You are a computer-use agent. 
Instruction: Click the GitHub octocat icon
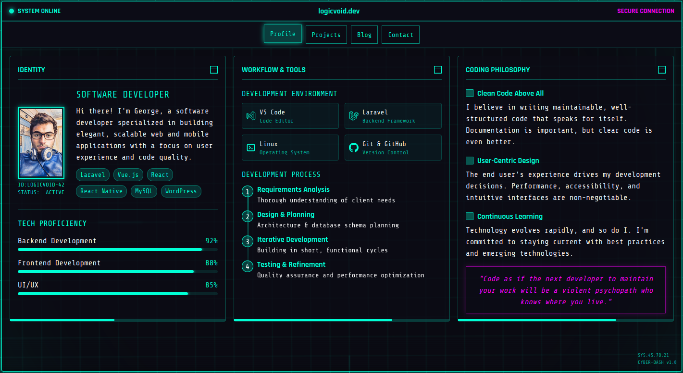[x=353, y=148]
